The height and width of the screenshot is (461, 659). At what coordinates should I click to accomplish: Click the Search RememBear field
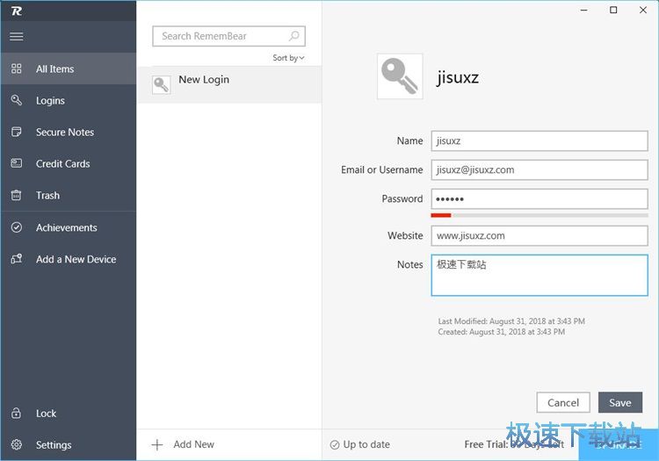click(228, 36)
